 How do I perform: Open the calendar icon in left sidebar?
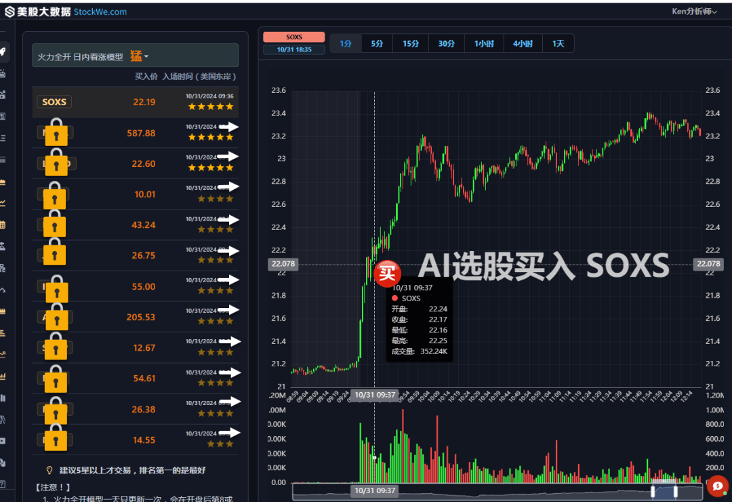(2, 225)
